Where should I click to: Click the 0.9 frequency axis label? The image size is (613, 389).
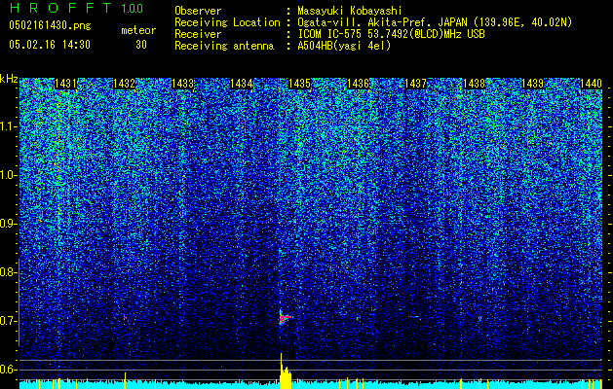(8, 224)
